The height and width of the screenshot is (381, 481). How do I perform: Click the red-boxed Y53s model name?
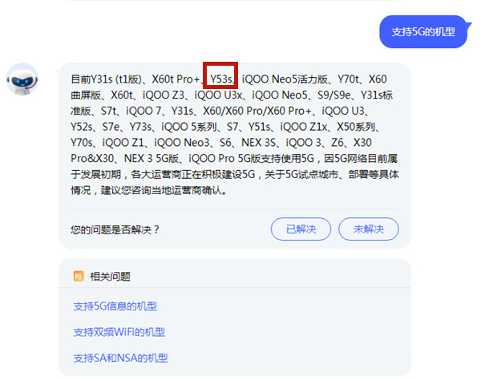(220, 79)
